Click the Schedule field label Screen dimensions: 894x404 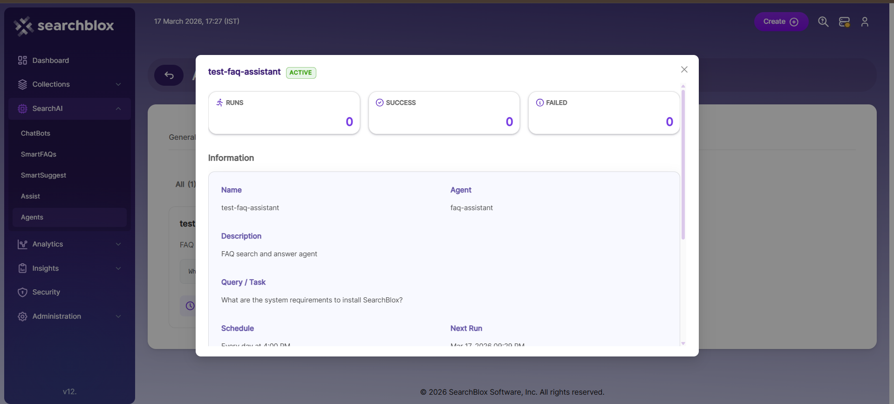click(x=238, y=329)
